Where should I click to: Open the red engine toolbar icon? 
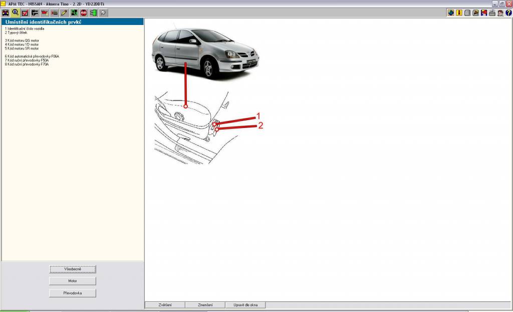point(45,13)
